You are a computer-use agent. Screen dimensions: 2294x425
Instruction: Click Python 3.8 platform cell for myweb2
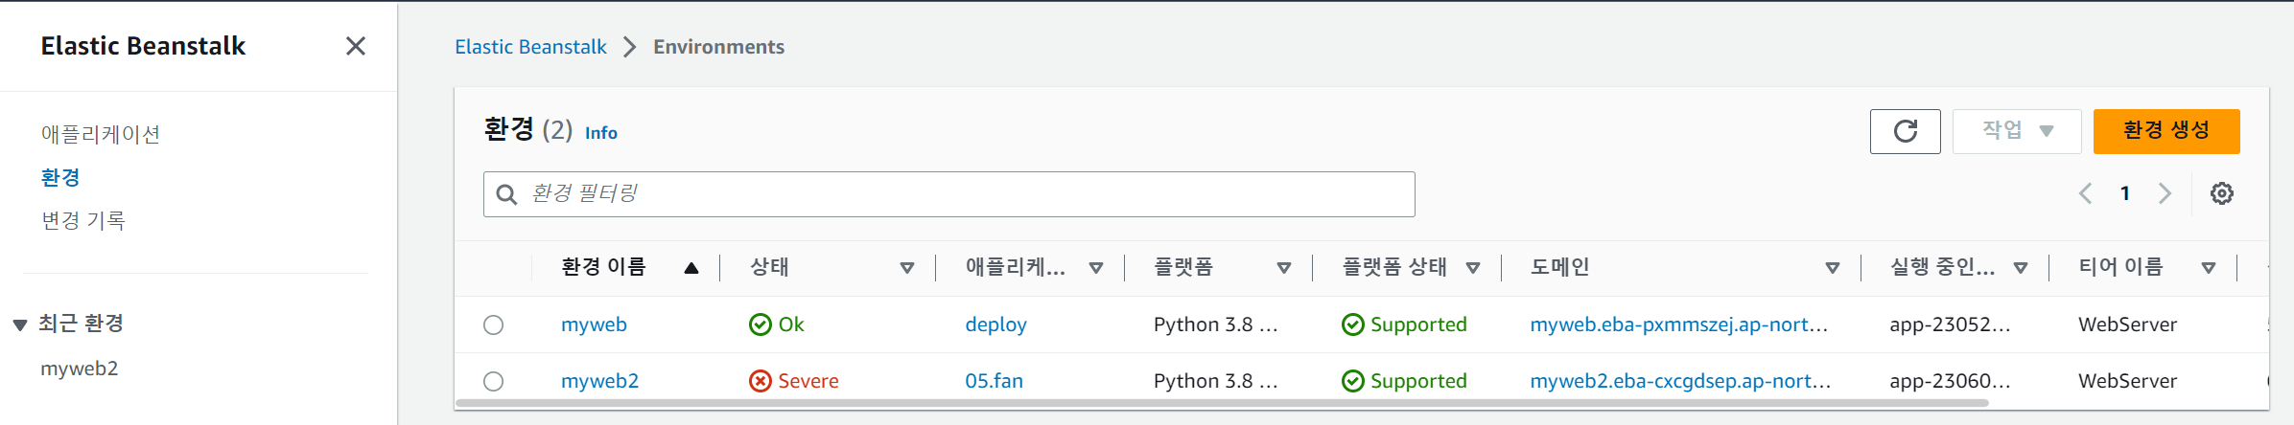pyautogui.click(x=1215, y=381)
